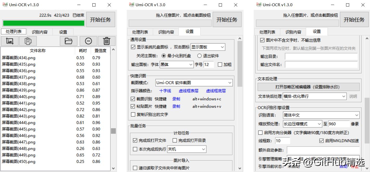Switch to the 识别内容 tab

click(x=40, y=32)
